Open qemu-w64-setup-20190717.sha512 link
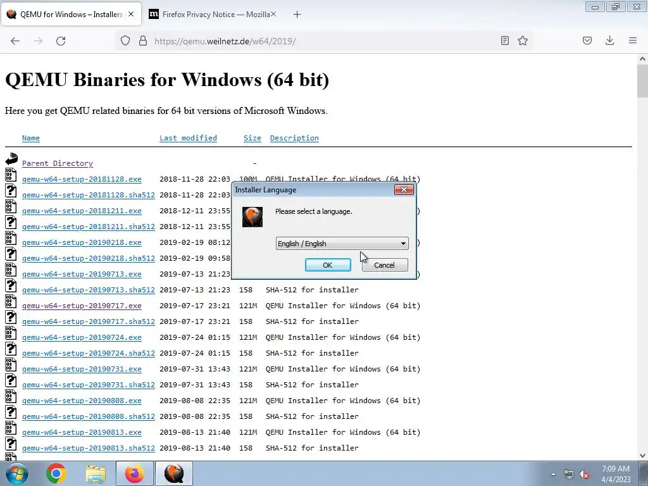The height and width of the screenshot is (486, 648). click(89, 321)
